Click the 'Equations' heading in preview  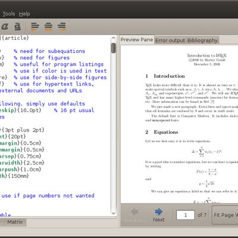166,132
